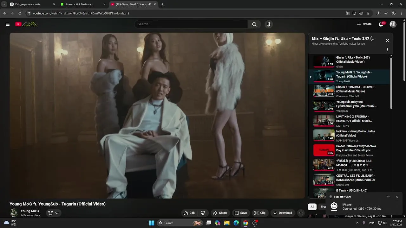
Task: Open weather widget showing 17°C
Action: pyautogui.click(x=10, y=223)
